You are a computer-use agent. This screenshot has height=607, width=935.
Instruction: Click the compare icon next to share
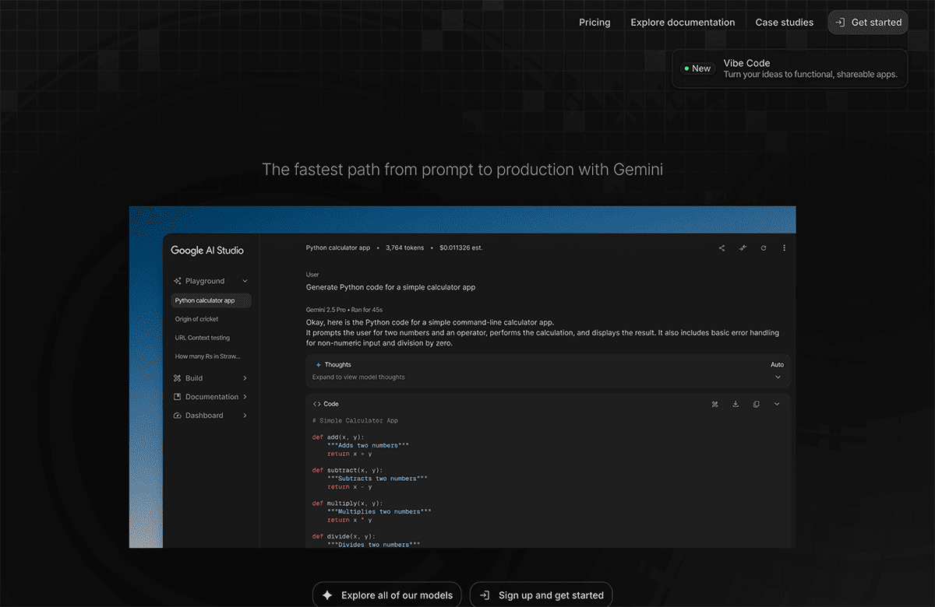(x=743, y=248)
